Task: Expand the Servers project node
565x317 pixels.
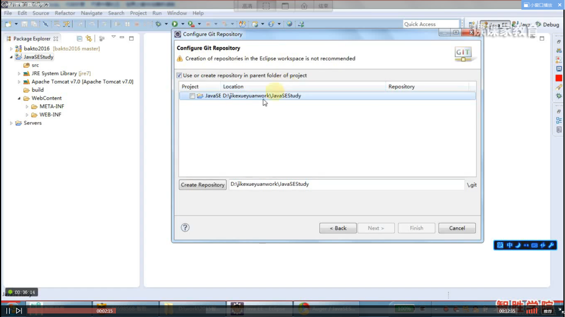Action: pyautogui.click(x=11, y=123)
